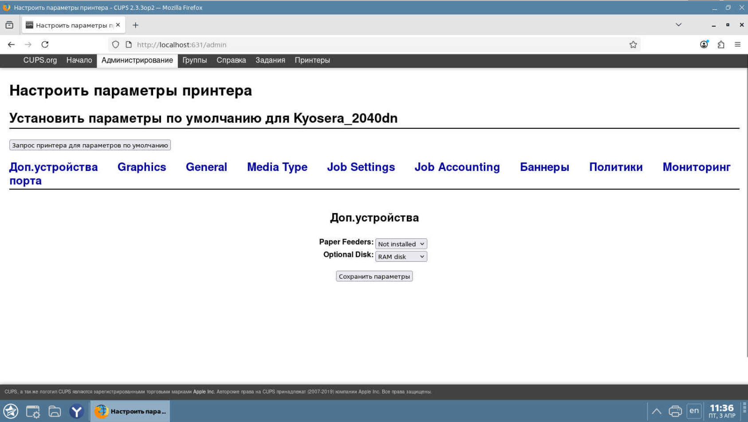Expand the list all tabs chevron

coord(678,25)
